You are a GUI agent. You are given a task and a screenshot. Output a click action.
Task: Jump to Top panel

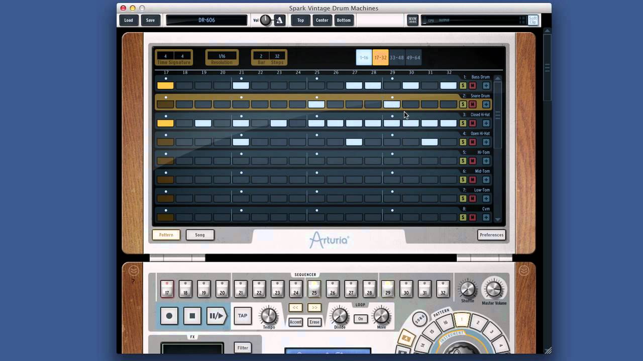click(x=300, y=20)
